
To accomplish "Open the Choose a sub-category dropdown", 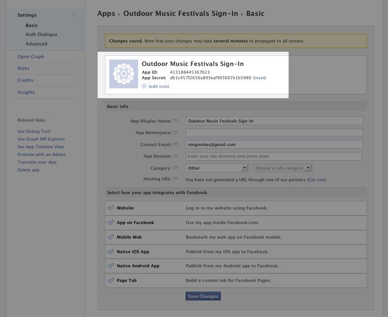I will pyautogui.click(x=283, y=168).
